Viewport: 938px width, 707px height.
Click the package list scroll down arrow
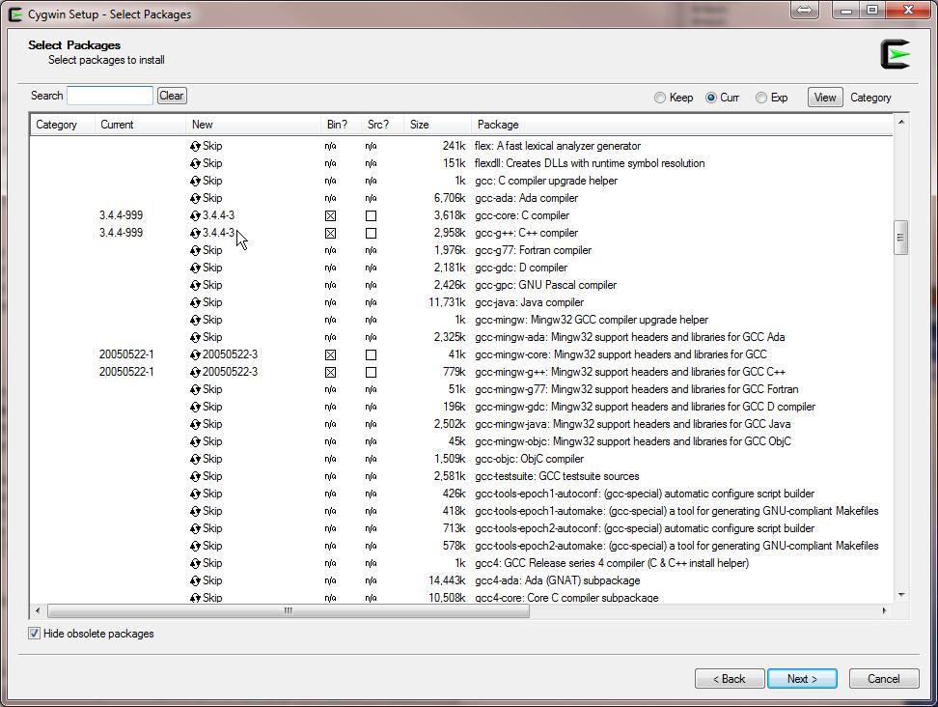click(901, 594)
